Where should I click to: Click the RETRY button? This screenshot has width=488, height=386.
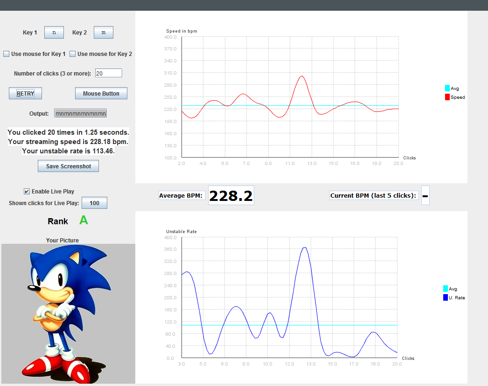coord(25,93)
